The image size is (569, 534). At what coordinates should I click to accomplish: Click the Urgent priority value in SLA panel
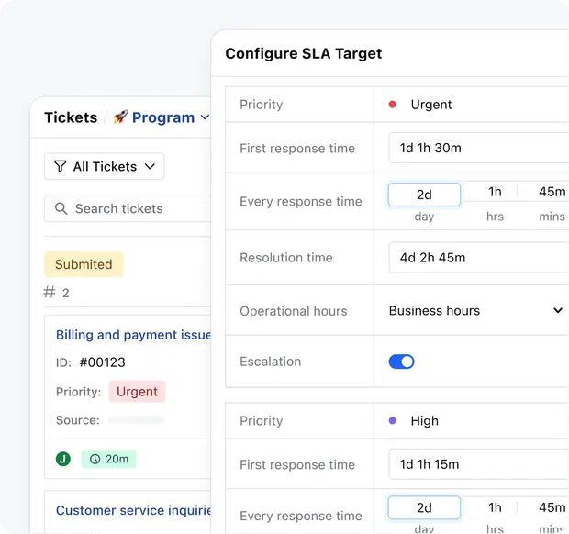point(430,105)
